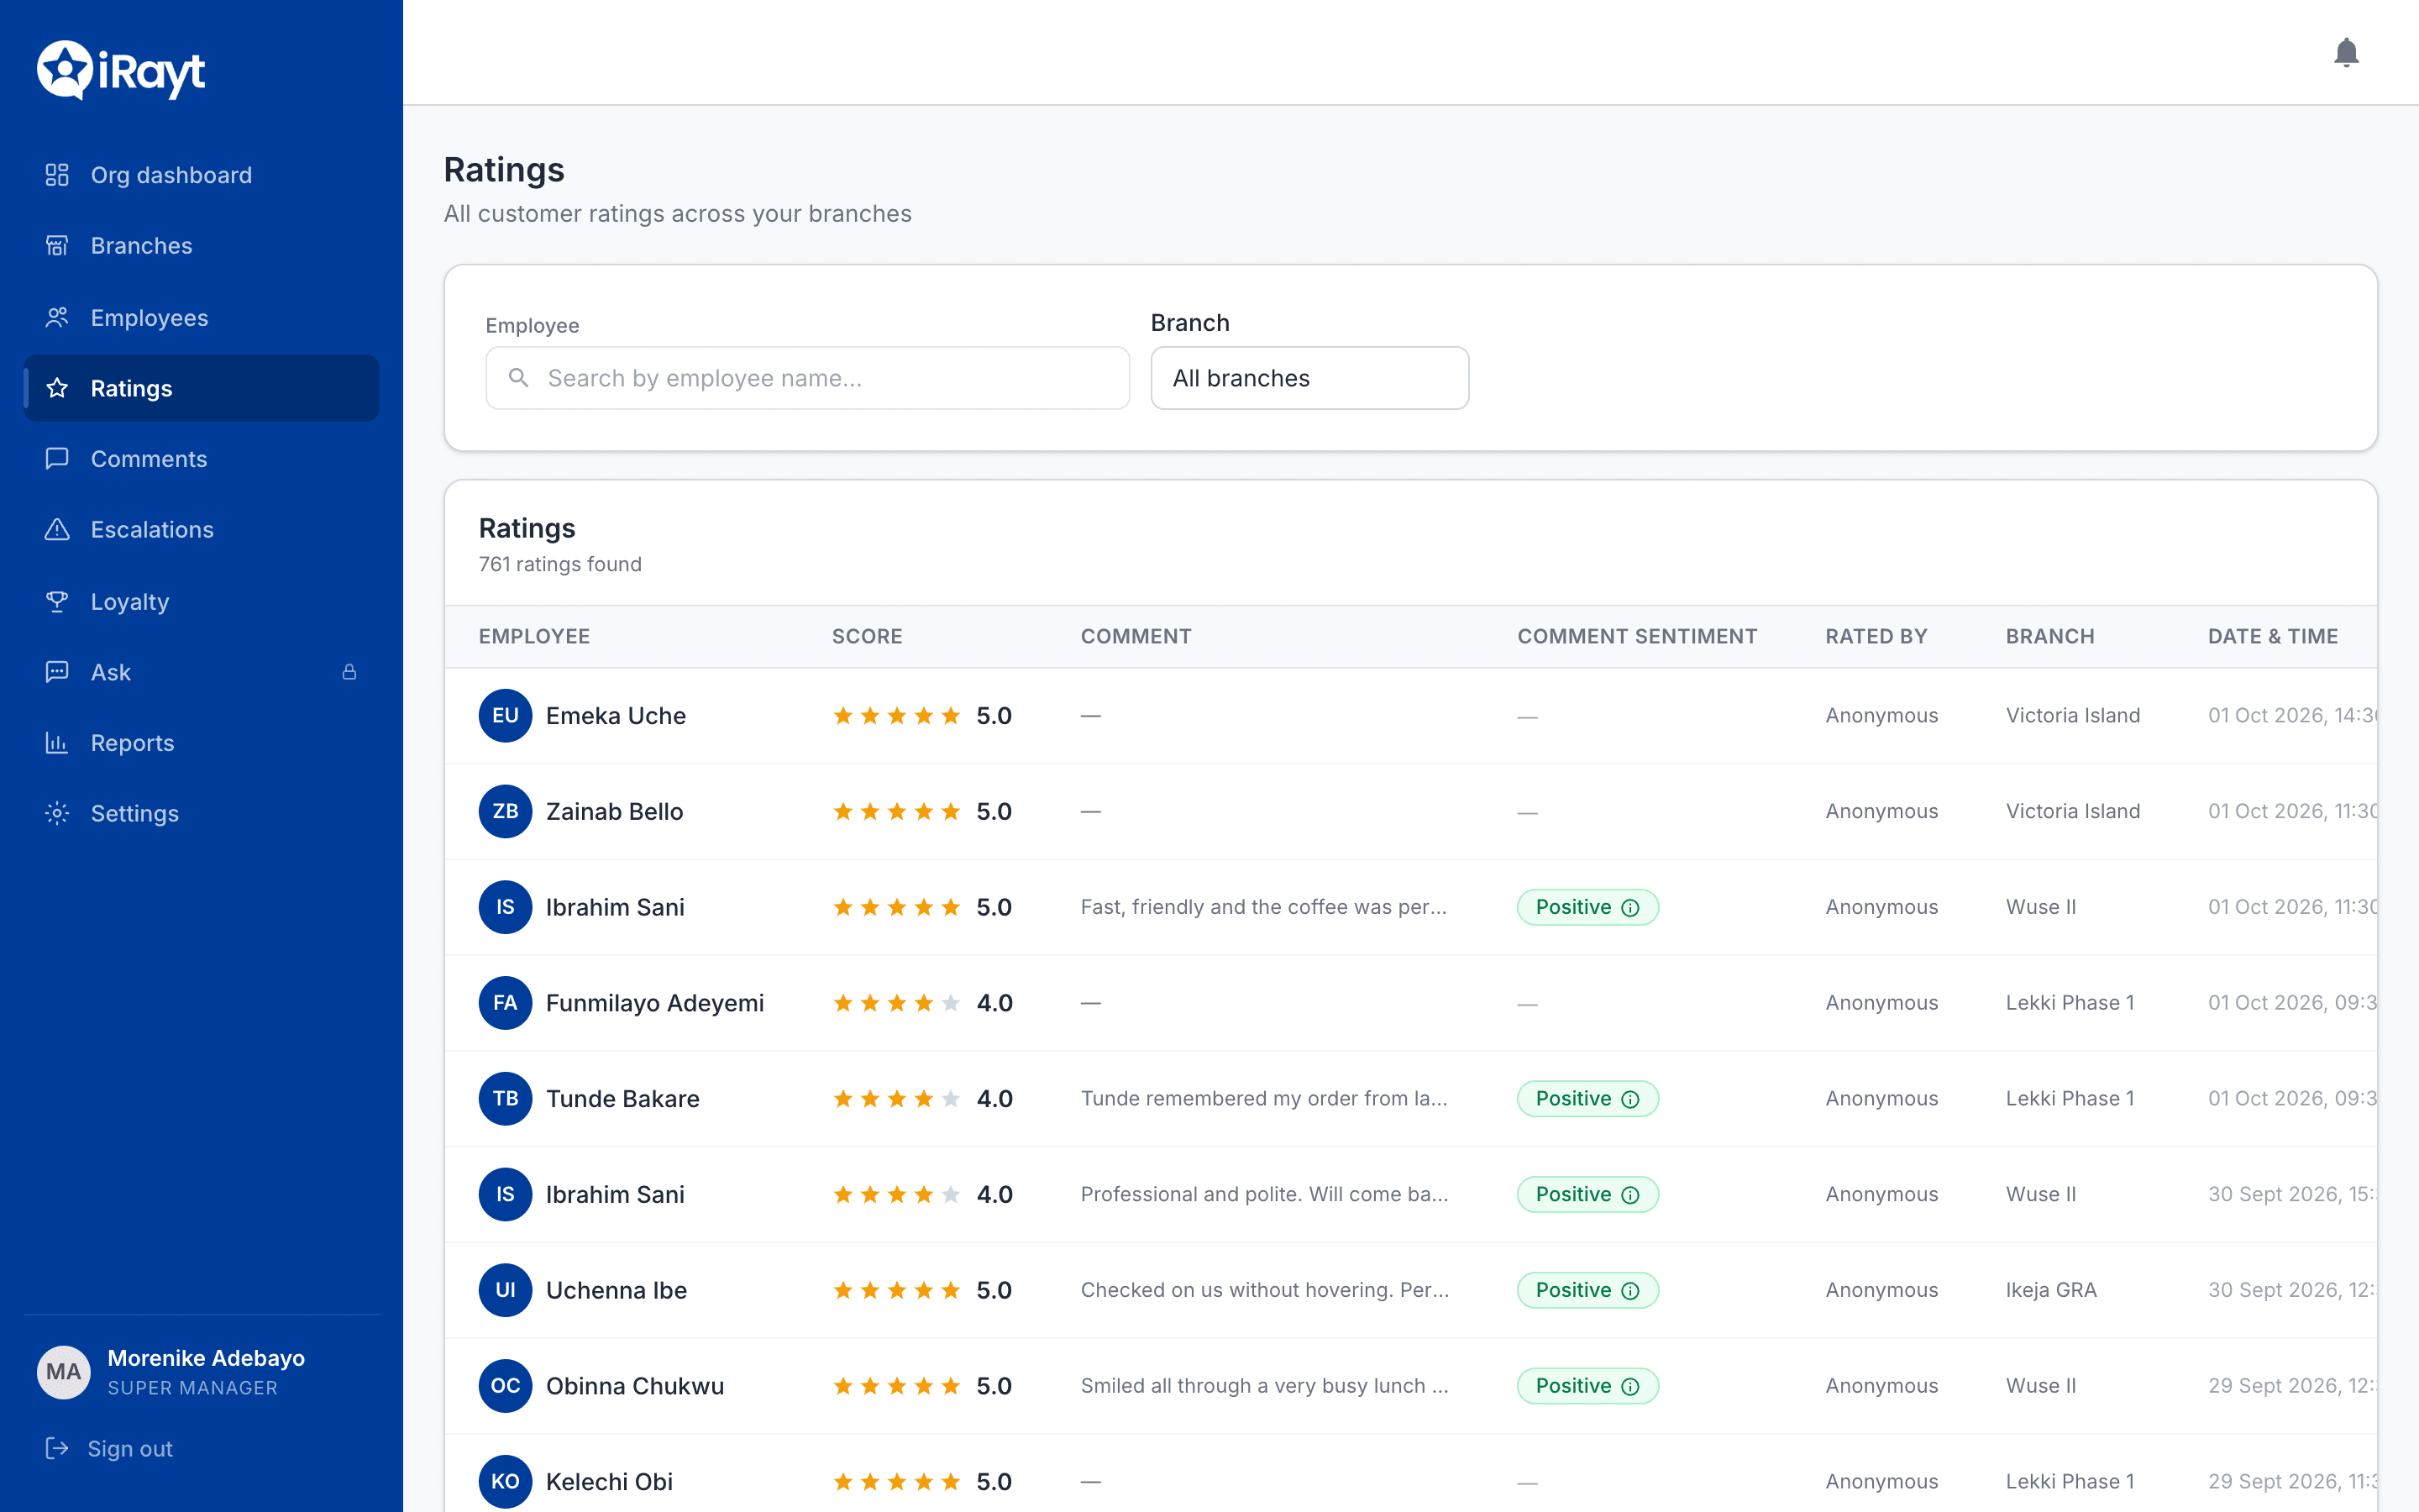Open the Reports page
2419x1512 pixels.
click(x=201, y=743)
